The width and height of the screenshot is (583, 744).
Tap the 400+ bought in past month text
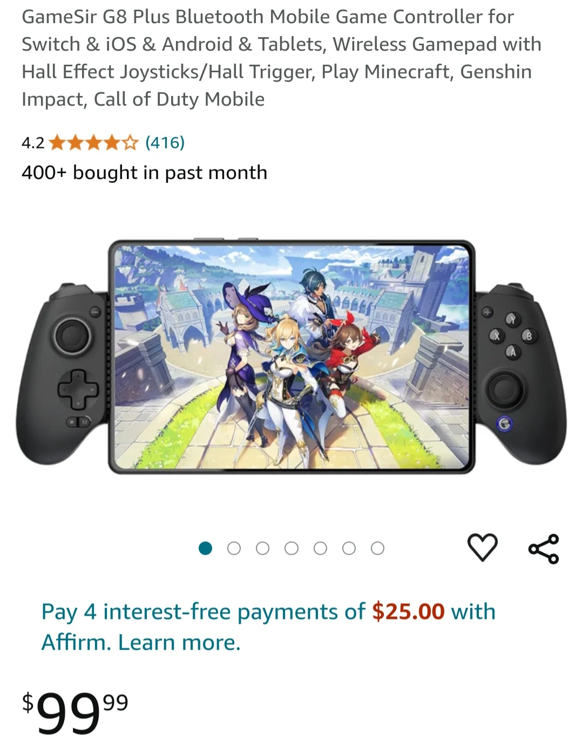145,173
